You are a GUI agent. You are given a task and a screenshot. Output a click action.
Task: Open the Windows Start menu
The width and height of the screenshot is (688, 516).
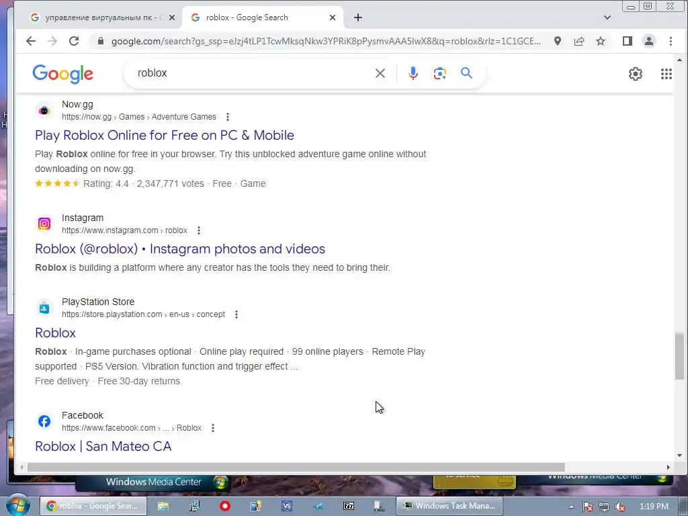click(x=17, y=506)
